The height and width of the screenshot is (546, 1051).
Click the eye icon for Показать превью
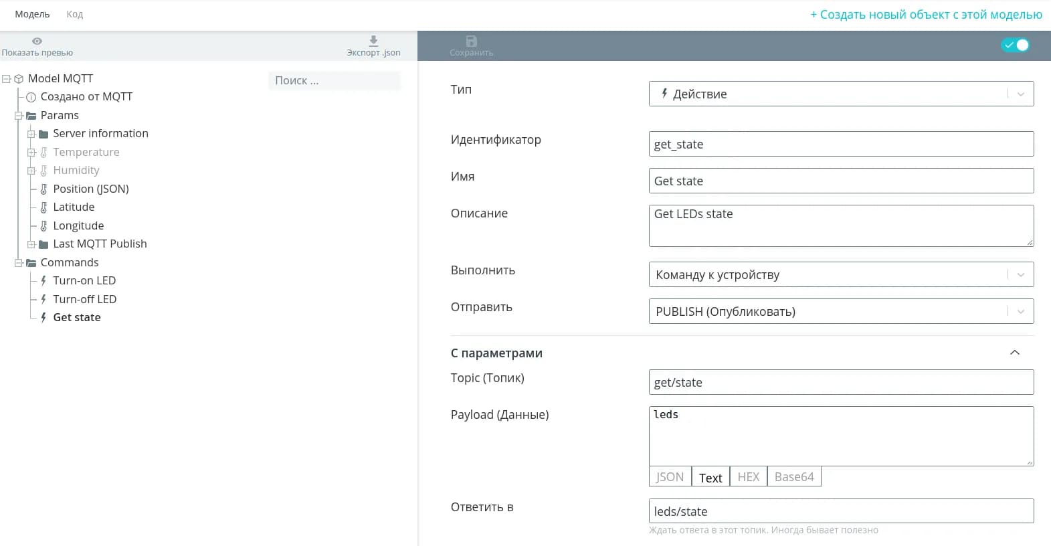[x=37, y=41]
